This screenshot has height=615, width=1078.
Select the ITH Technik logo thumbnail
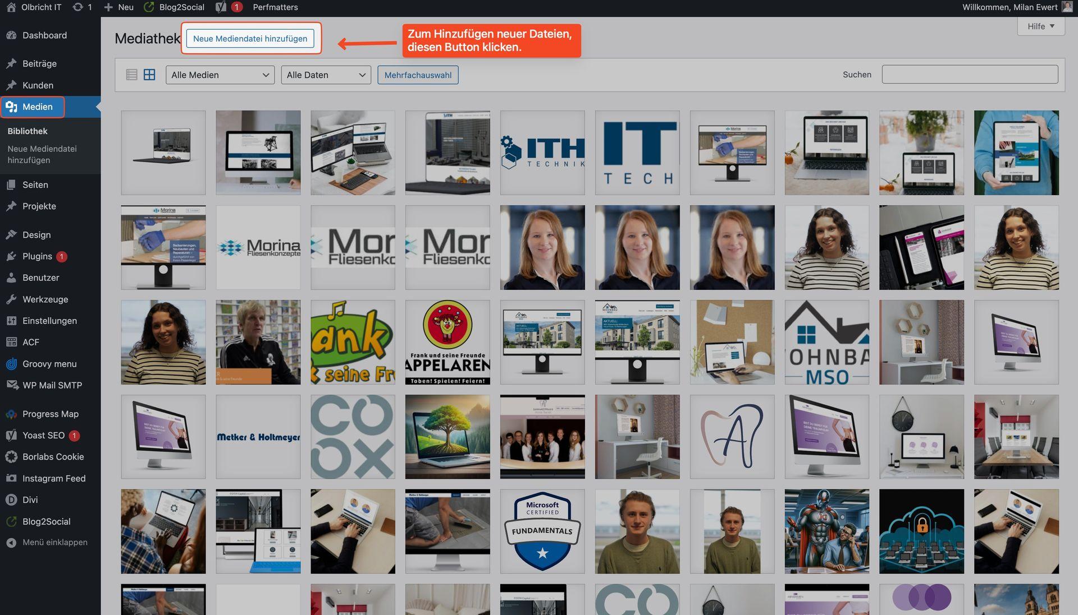tap(542, 152)
